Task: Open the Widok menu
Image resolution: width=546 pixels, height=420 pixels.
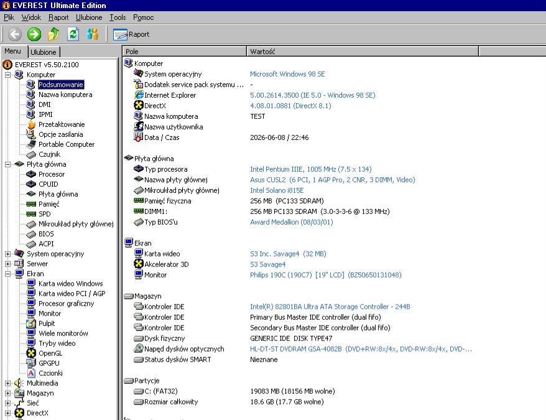Action: pyautogui.click(x=31, y=17)
